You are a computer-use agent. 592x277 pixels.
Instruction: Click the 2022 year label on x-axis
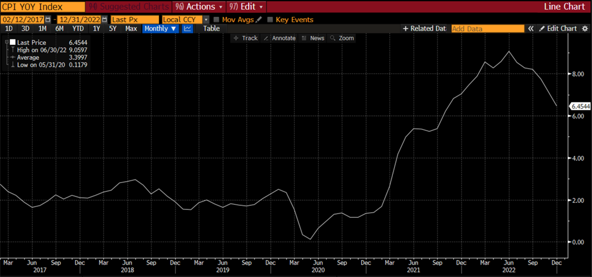point(509,270)
